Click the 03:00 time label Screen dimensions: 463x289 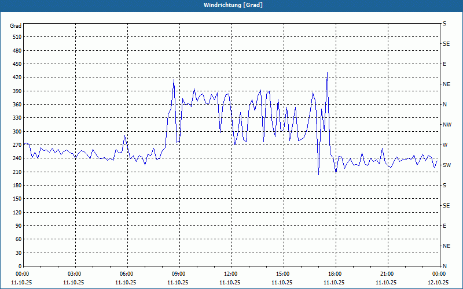74,274
